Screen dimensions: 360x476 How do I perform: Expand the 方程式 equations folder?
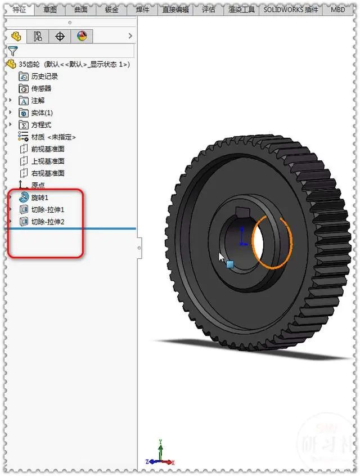11,124
